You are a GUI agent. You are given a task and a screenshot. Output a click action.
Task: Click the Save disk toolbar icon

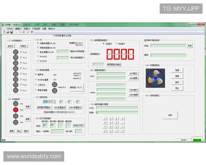pos(11,32)
